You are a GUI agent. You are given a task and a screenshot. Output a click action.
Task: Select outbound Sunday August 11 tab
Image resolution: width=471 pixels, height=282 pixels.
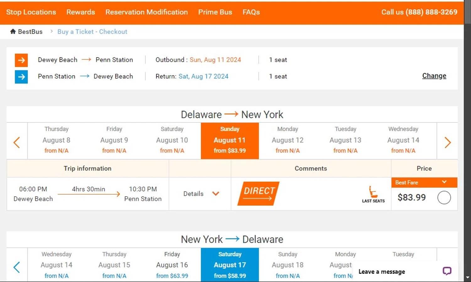point(230,140)
